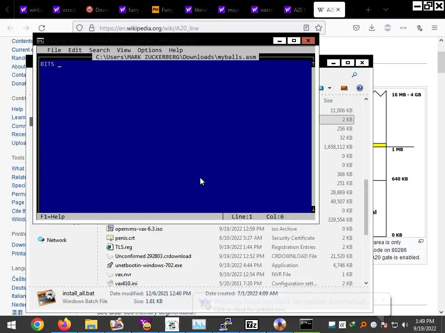Open the Options menu in the editor
The width and height of the screenshot is (445, 333).
(x=149, y=50)
